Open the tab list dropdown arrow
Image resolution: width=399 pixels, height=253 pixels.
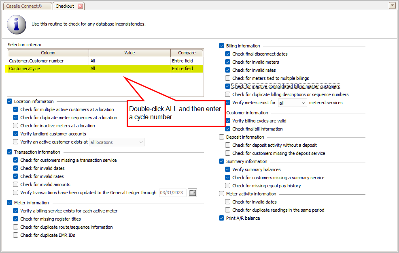point(392,5)
